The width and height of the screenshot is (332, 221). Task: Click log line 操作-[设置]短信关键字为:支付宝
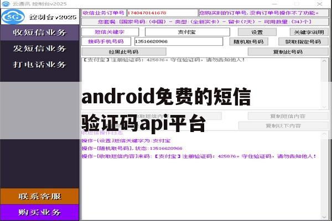point(126,141)
